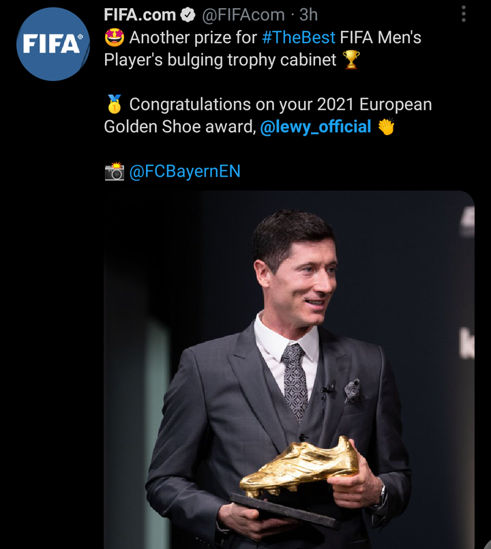Click the FIFA.com display name

point(140,15)
